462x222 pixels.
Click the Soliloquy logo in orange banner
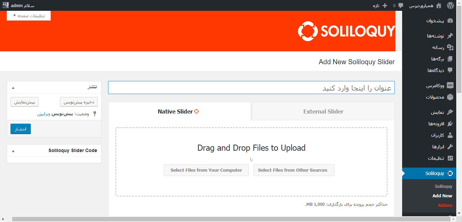346,31
